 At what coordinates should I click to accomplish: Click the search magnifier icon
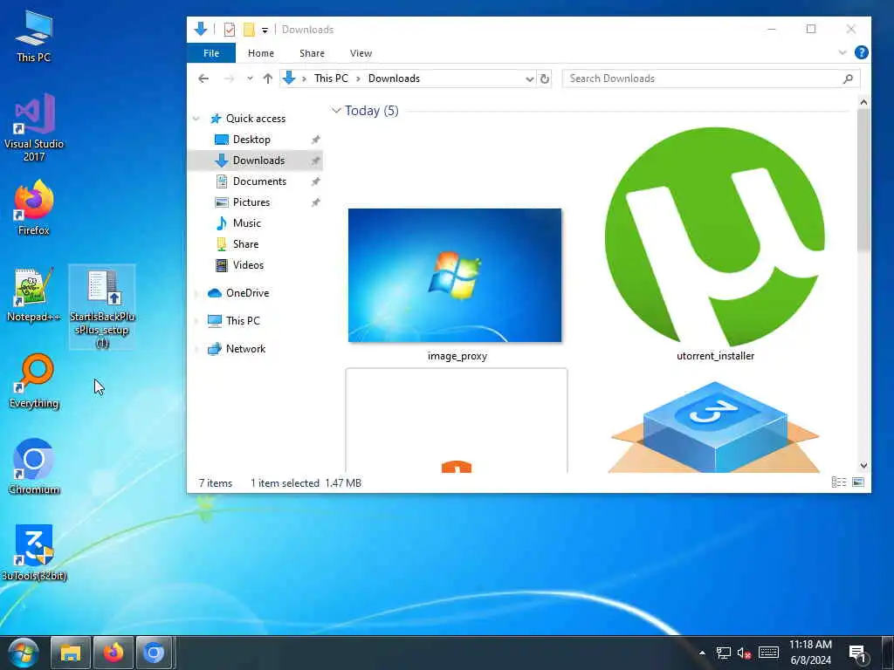848,79
